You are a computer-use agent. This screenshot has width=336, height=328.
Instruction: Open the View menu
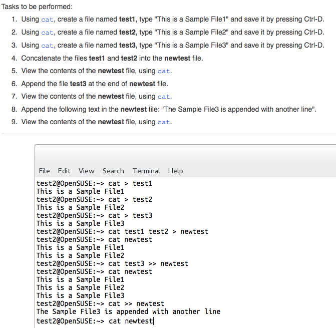click(86, 171)
